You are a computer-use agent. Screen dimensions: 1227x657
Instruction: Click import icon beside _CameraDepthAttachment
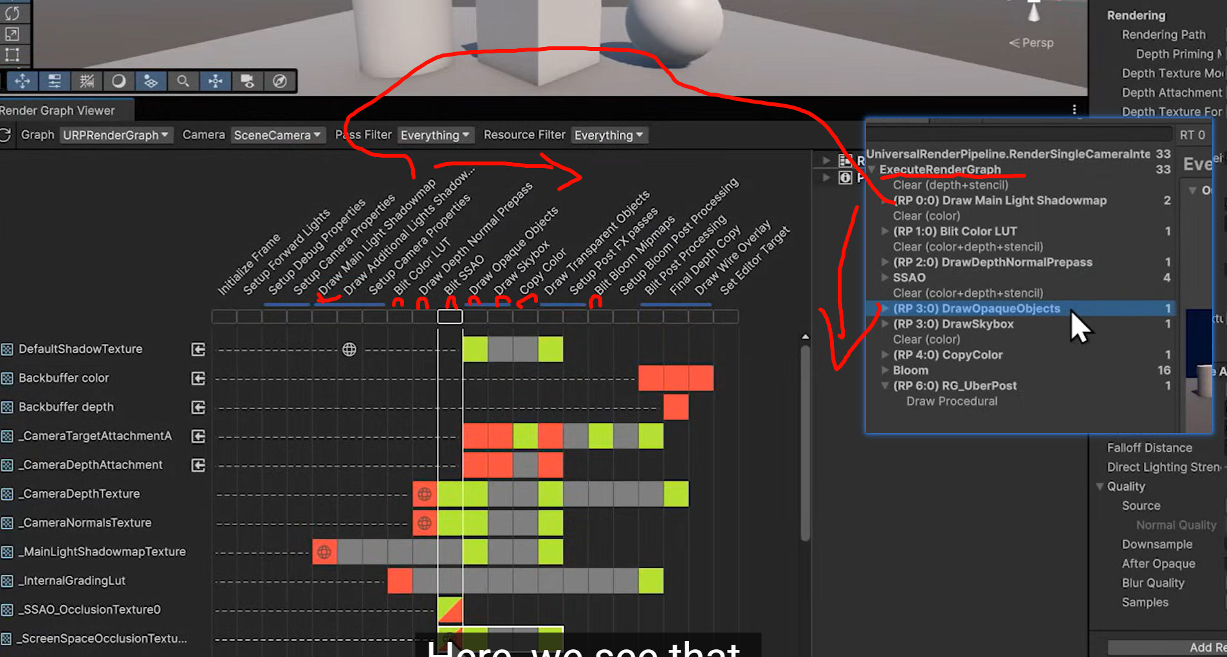click(198, 465)
